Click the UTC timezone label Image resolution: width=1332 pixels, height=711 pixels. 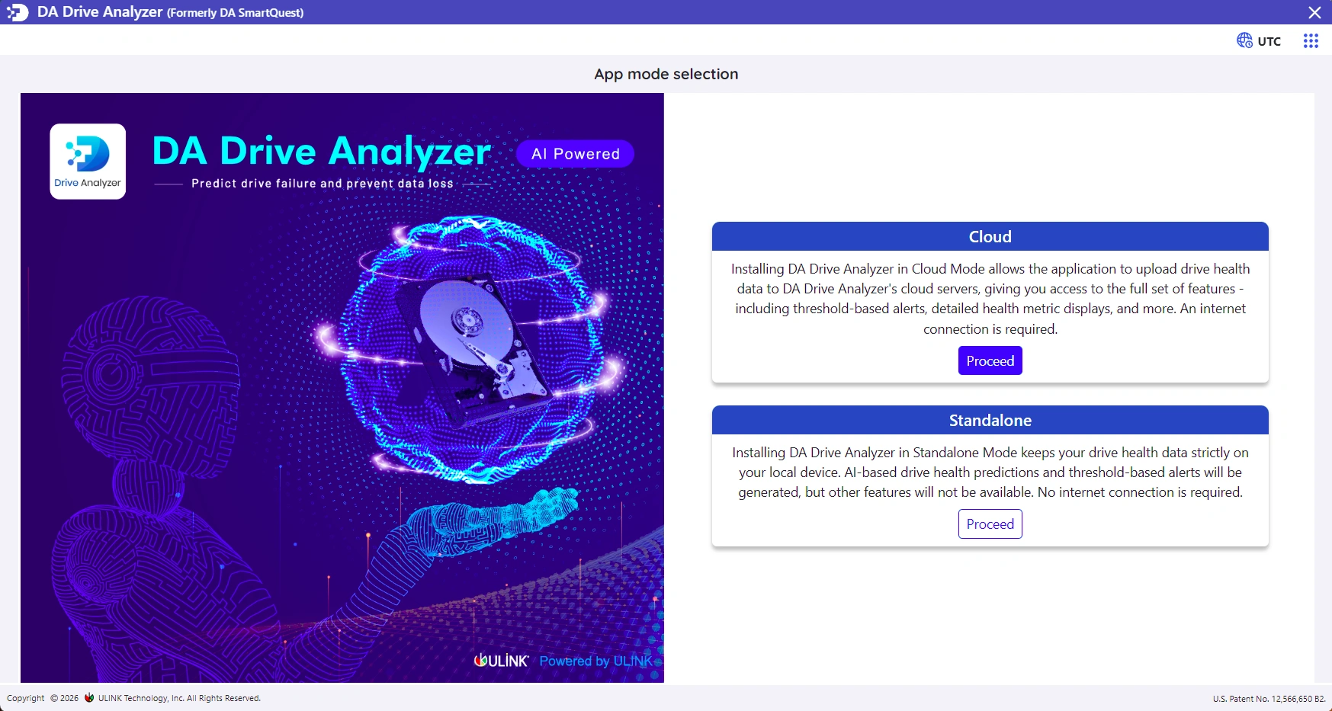click(1269, 41)
